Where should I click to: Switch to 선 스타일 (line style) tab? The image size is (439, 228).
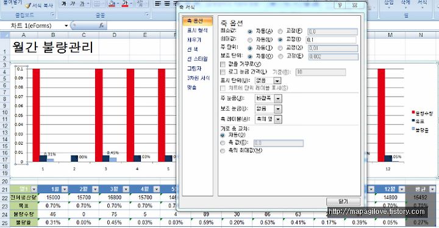click(198, 59)
